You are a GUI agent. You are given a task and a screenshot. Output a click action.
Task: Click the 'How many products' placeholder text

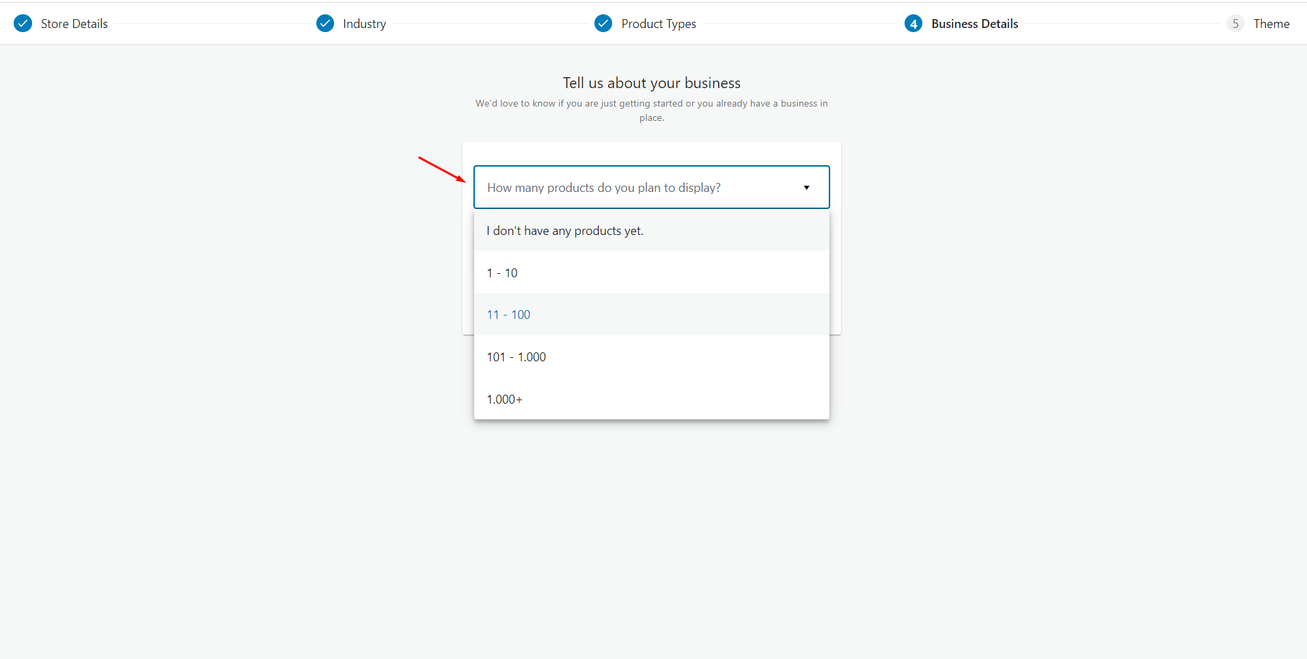604,188
